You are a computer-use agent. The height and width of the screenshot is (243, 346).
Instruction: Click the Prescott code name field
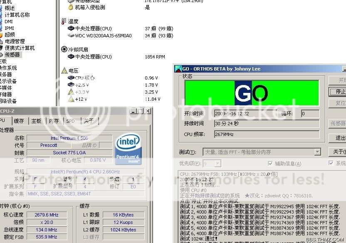49,145
